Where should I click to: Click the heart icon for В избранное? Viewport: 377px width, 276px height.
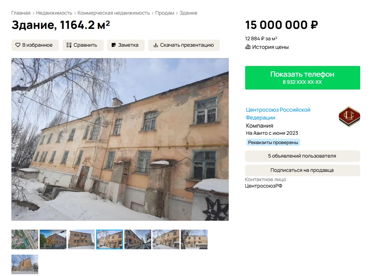click(18, 45)
